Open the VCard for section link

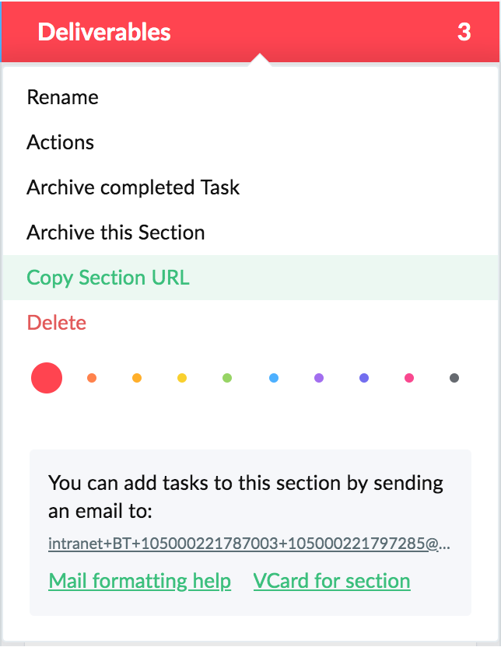pyautogui.click(x=332, y=581)
